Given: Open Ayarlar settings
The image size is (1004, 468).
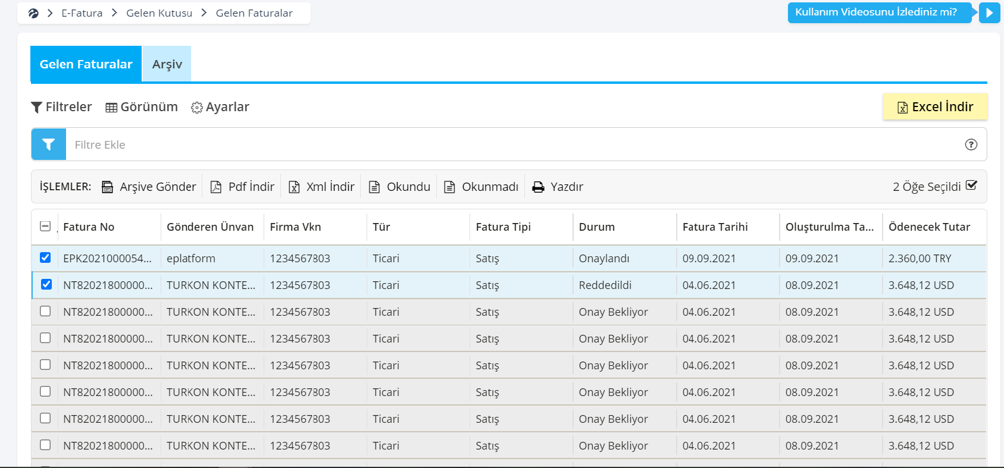Looking at the screenshot, I should 220,107.
